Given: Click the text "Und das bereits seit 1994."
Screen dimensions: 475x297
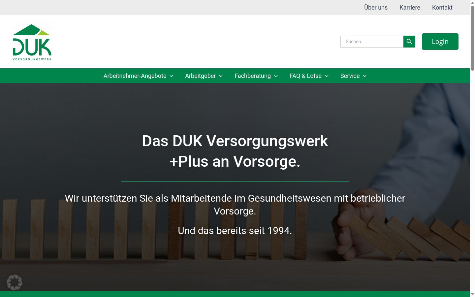Looking at the screenshot, I should click(235, 230).
